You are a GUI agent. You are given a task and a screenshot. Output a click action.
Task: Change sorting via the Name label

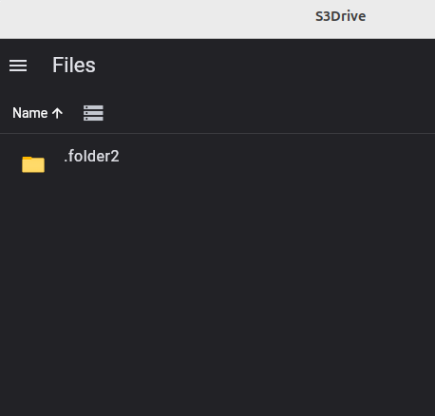30,113
